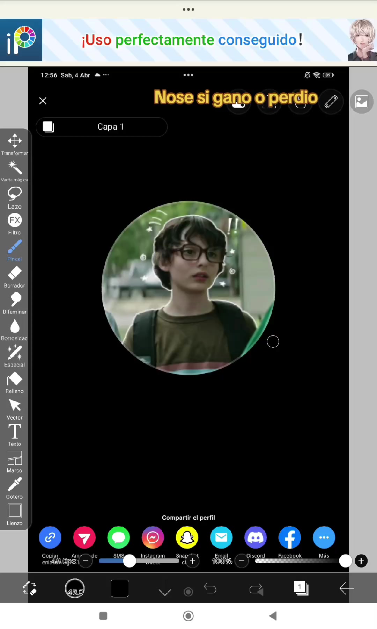Open the Filtro FX tool

[x=15, y=224]
